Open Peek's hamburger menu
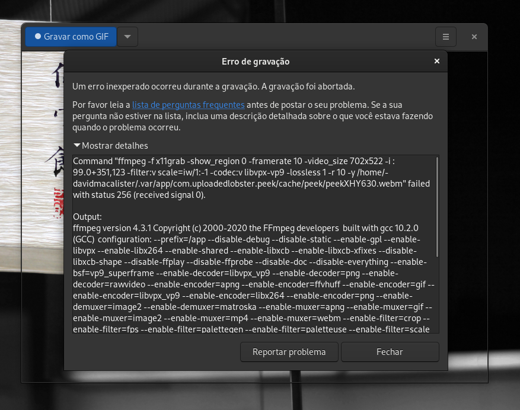This screenshot has height=410, width=520. 446,37
